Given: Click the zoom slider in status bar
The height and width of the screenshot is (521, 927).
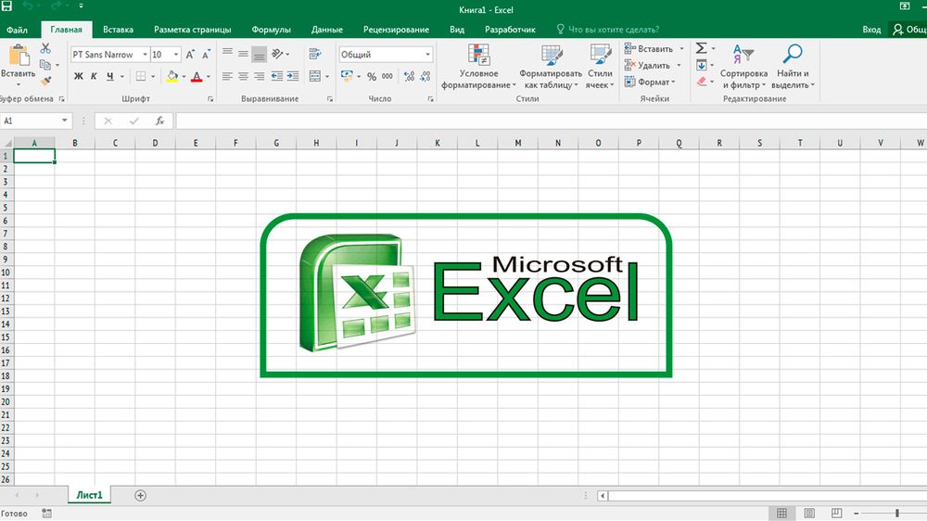Looking at the screenshot, I should point(896,513).
